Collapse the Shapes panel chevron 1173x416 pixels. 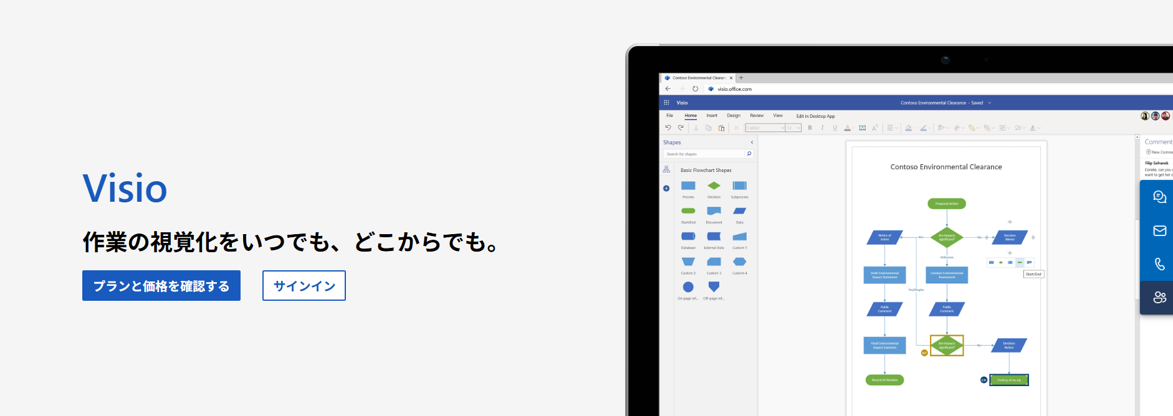pyautogui.click(x=752, y=142)
